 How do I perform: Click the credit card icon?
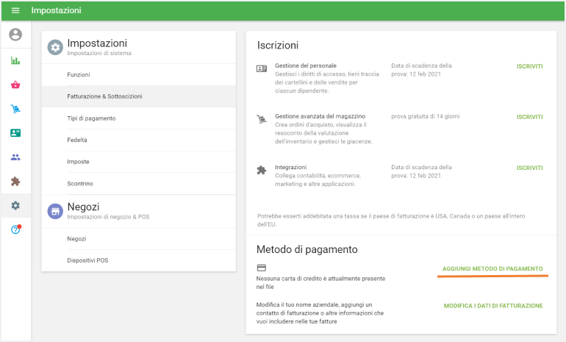coord(262,268)
